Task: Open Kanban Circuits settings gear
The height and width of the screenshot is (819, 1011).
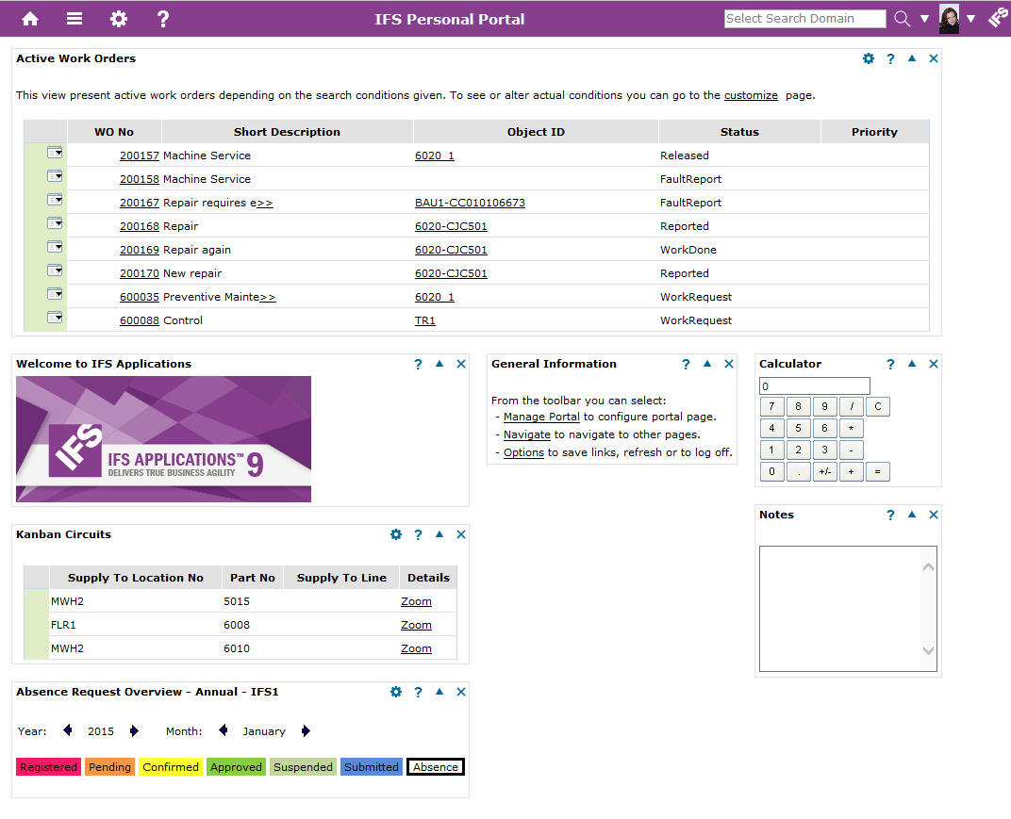Action: click(396, 534)
